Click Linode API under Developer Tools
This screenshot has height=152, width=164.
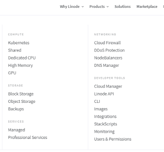click(104, 94)
